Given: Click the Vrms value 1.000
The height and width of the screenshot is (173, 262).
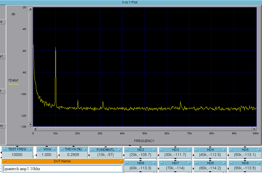Looking at the screenshot, I should click(x=46, y=155).
